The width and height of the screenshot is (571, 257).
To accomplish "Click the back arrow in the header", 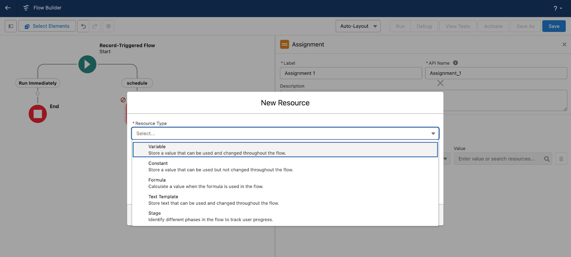I will (8, 8).
